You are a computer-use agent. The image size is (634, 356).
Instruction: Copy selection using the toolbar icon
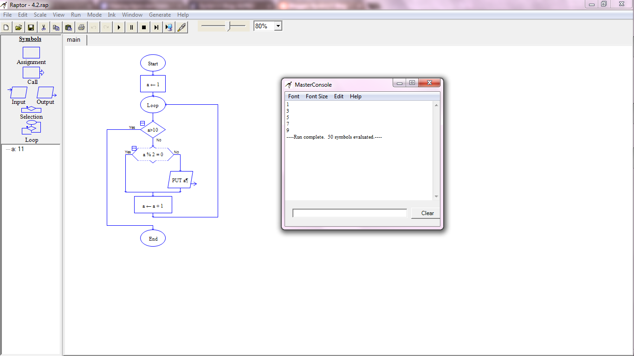56,27
